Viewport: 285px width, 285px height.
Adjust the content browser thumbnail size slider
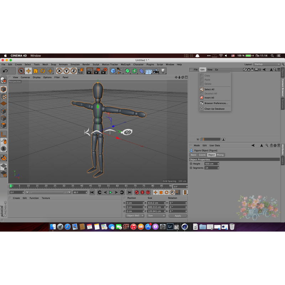[210, 139]
